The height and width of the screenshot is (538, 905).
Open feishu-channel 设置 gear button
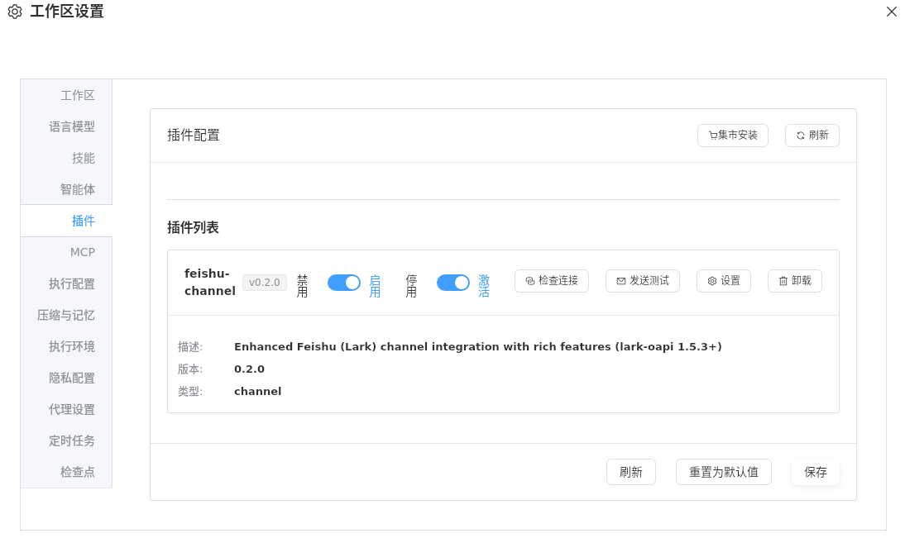[723, 281]
